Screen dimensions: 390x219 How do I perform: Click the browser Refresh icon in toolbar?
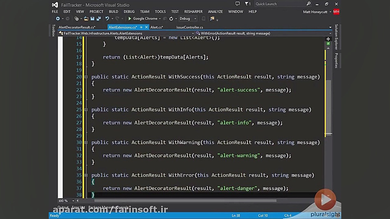tap(171, 19)
